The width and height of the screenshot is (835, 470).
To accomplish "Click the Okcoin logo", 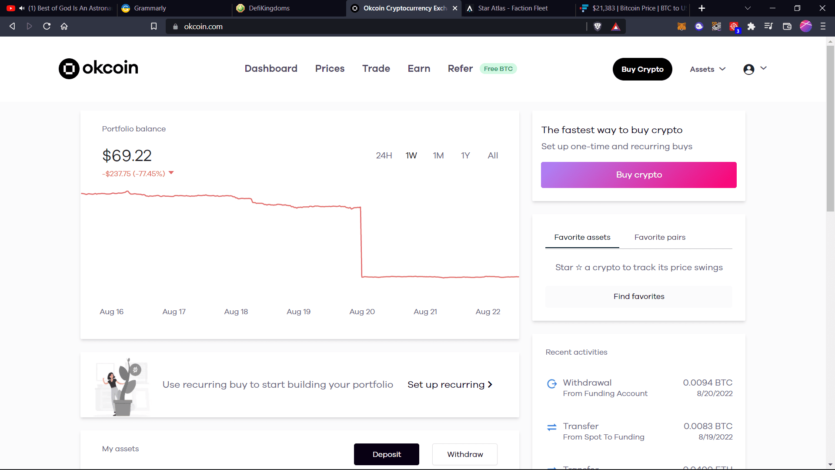I will [x=98, y=68].
